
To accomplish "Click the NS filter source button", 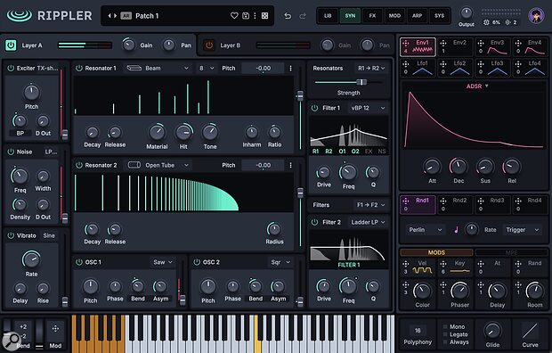I will (382, 152).
